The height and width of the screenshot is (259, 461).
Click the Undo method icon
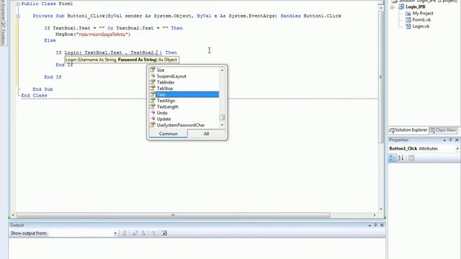click(x=153, y=112)
